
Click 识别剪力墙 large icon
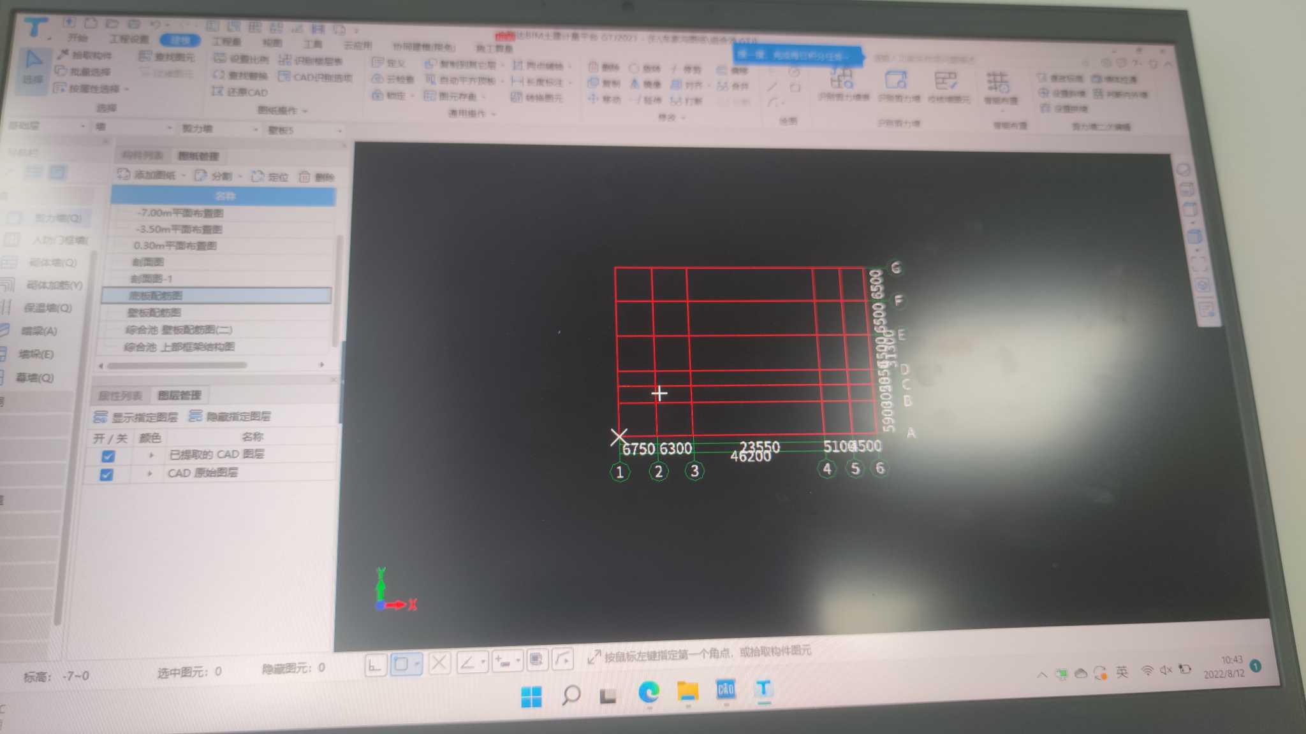pyautogui.click(x=898, y=87)
